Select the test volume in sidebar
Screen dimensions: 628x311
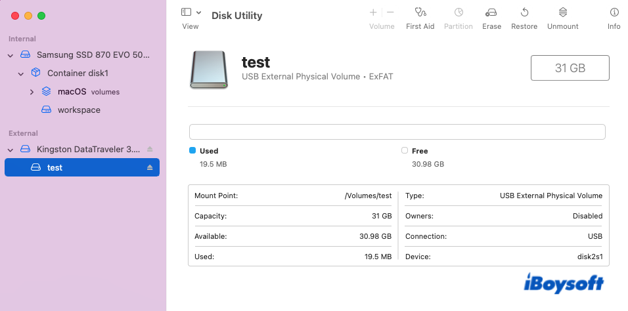coord(55,168)
